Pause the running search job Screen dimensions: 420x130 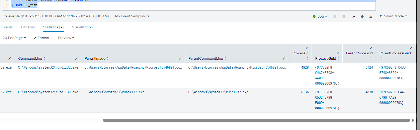click(335, 16)
